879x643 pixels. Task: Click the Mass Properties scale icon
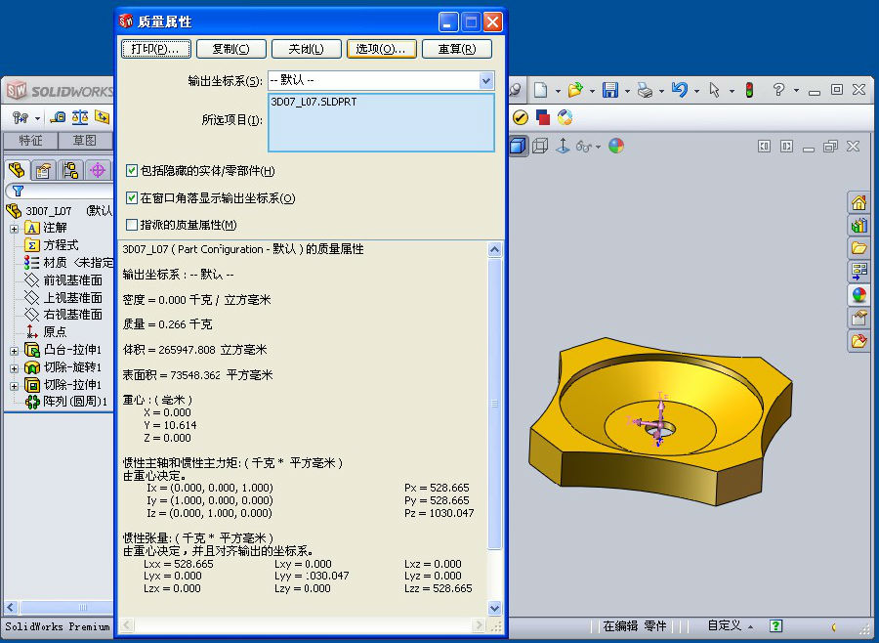point(79,117)
